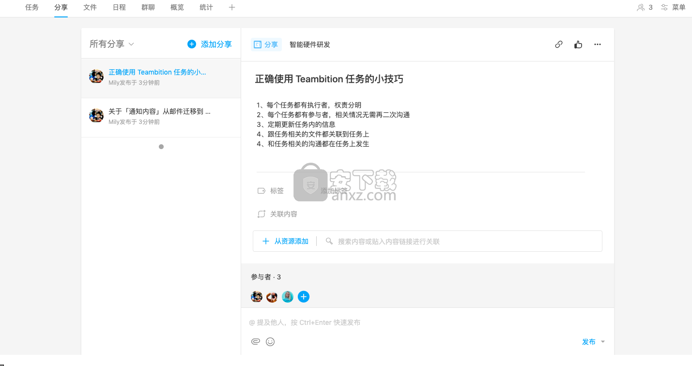The width and height of the screenshot is (692, 366).
Task: Go to the 日程 tab
Action: pyautogui.click(x=119, y=7)
